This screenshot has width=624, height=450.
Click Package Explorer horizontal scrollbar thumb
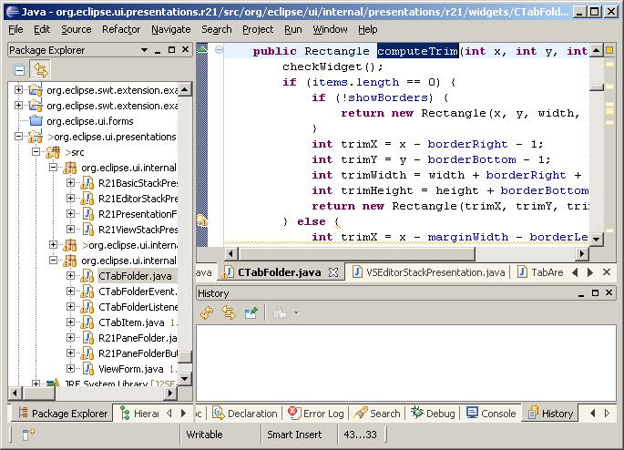pos(39,394)
